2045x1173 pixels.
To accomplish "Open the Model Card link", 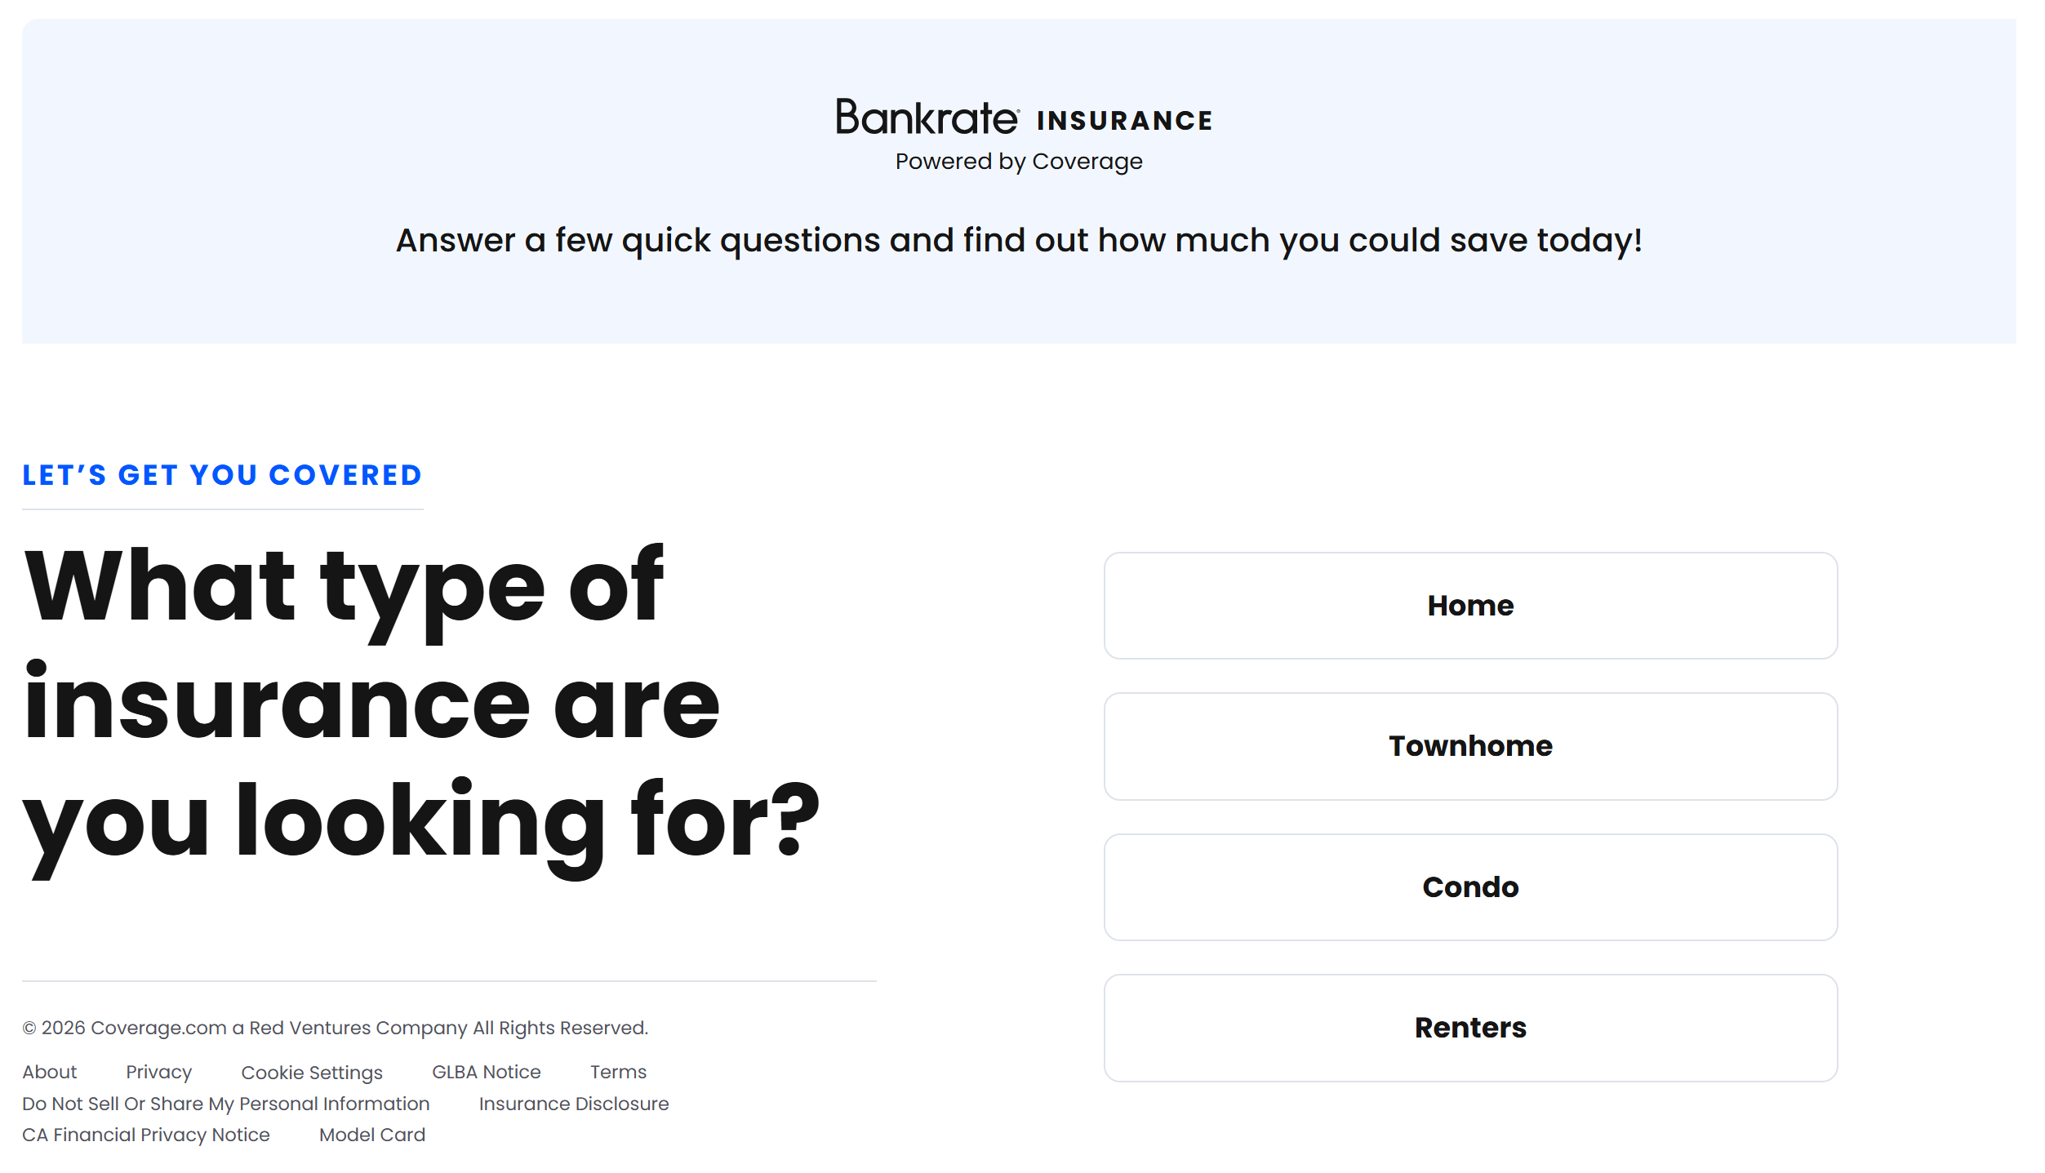I will (x=371, y=1135).
